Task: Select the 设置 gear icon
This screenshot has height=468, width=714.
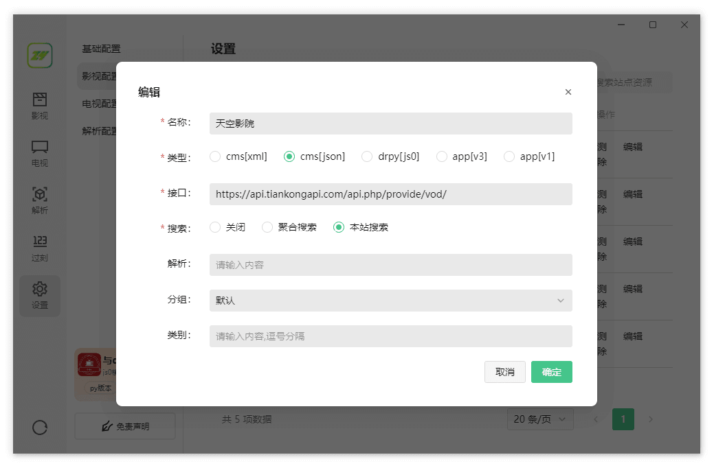Action: click(x=40, y=290)
